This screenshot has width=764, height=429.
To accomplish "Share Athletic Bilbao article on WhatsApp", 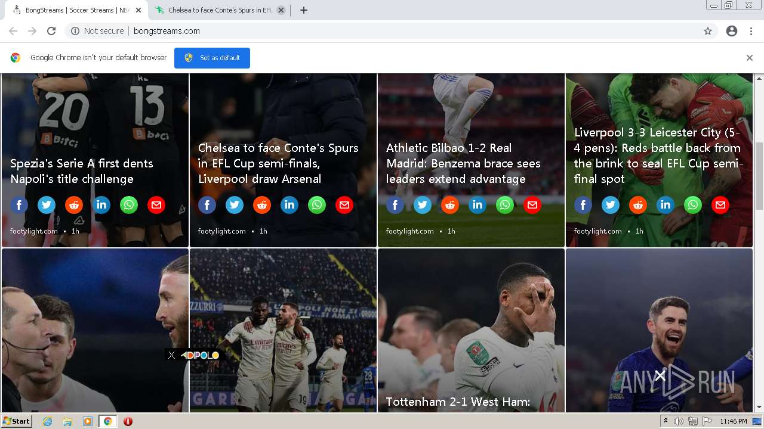I will point(505,205).
